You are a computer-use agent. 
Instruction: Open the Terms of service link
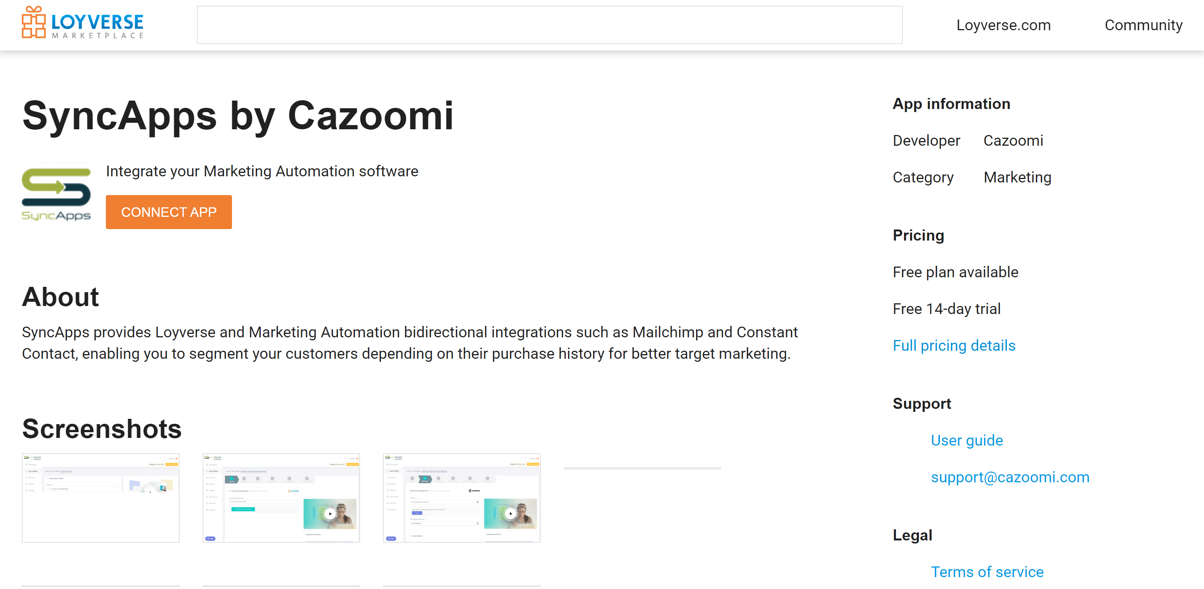987,572
